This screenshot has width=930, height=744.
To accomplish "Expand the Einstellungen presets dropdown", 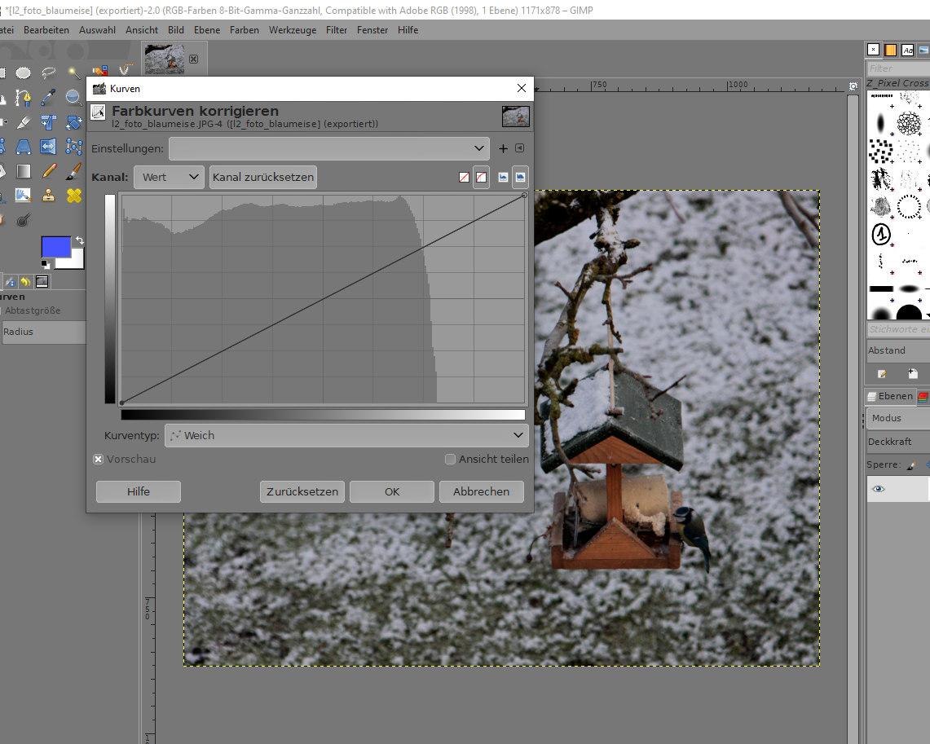I will coord(328,148).
